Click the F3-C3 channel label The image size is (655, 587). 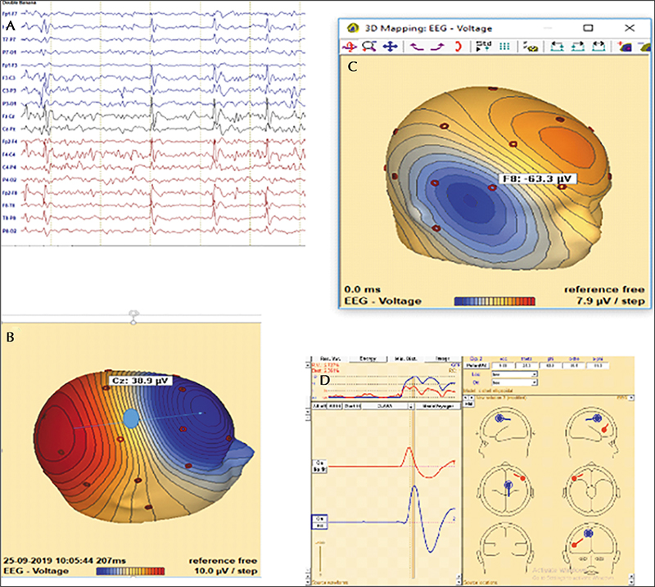[9, 78]
